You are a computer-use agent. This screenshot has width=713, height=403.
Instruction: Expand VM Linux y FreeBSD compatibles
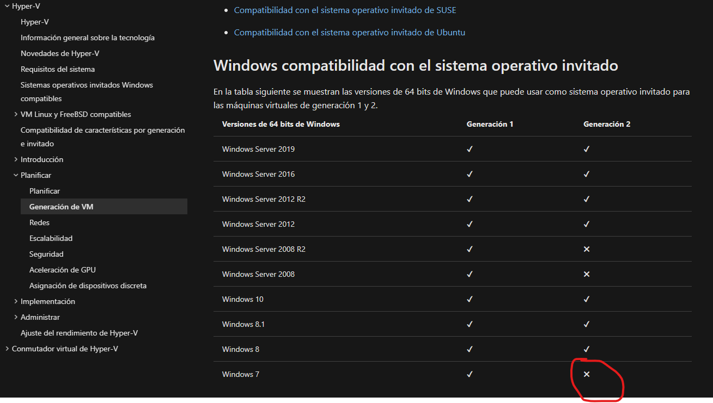15,115
